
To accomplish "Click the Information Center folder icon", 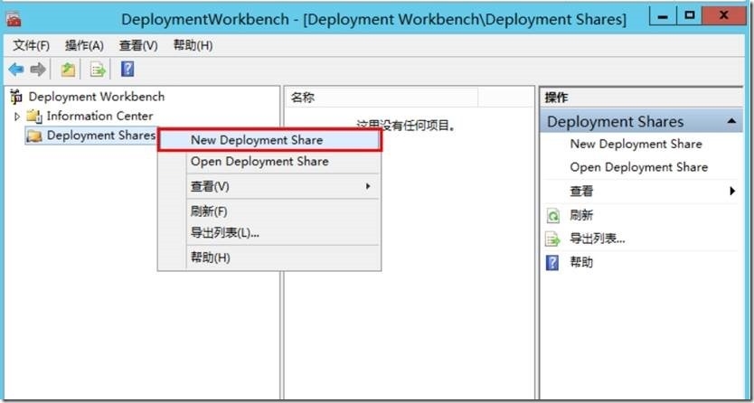I will [34, 117].
